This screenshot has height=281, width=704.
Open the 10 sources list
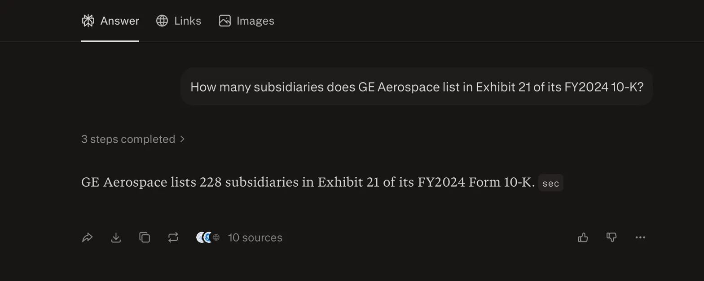pyautogui.click(x=255, y=237)
